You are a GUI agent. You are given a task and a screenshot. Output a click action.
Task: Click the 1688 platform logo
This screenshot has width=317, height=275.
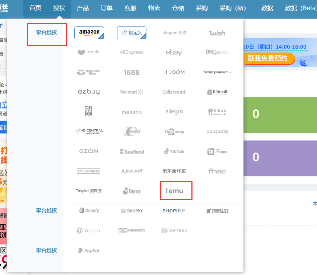(132, 72)
